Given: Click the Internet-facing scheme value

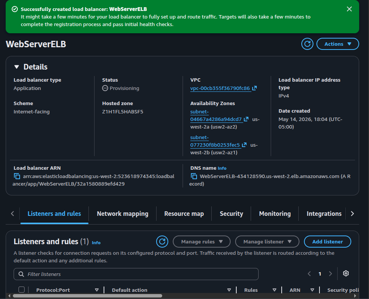Looking at the screenshot, I should click(31, 112).
